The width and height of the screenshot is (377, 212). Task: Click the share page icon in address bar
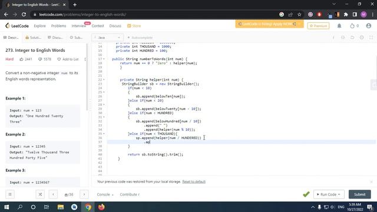290,14
